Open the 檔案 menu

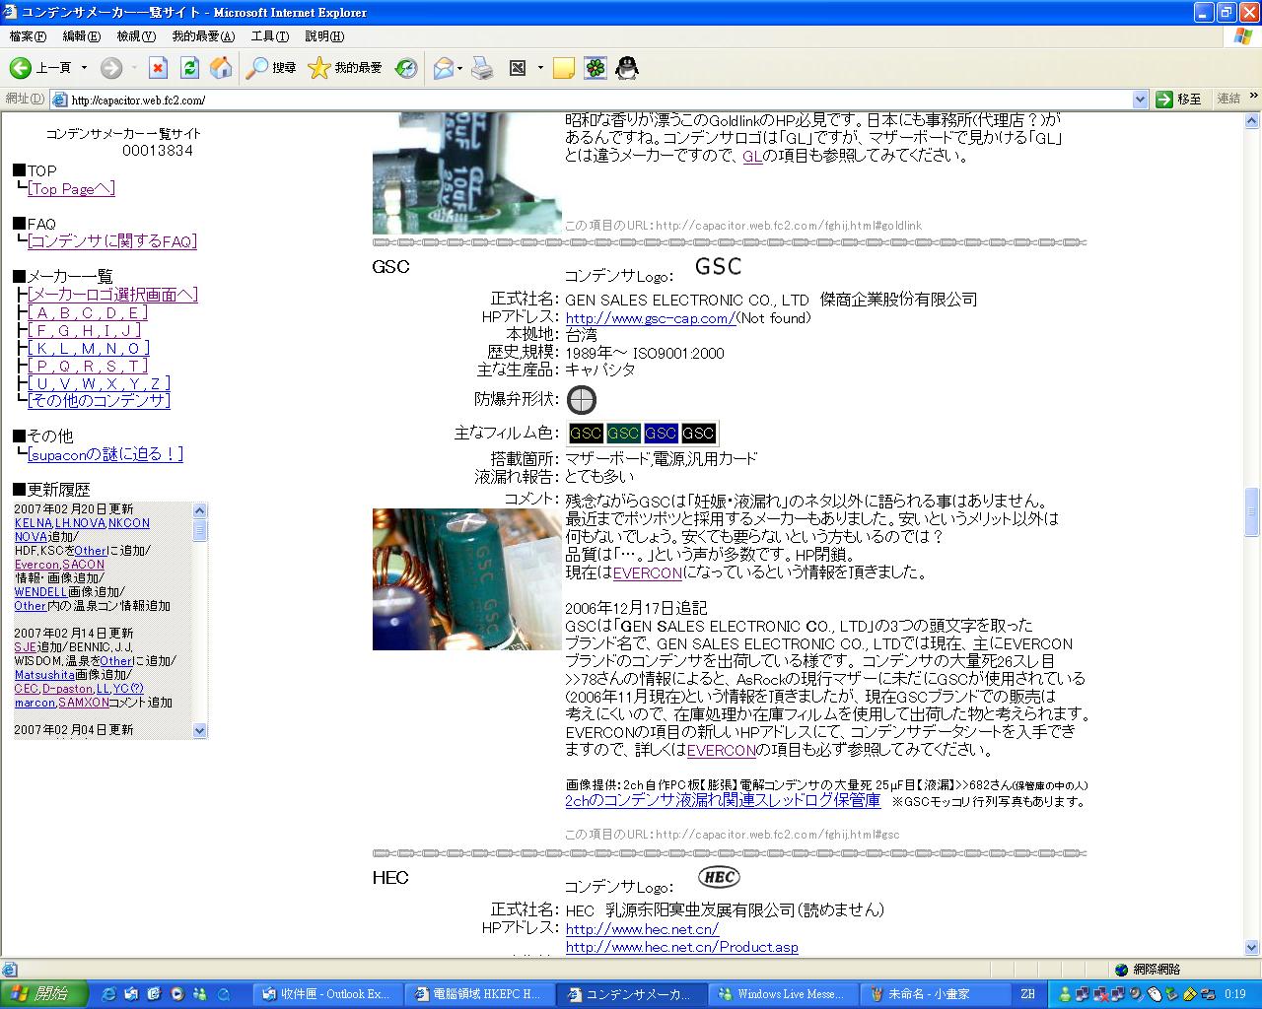[28, 36]
